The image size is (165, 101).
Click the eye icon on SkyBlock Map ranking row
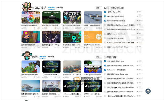pos(137,61)
